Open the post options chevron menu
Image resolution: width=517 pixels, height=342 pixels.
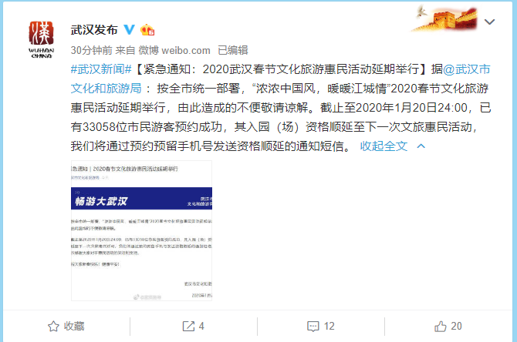[x=489, y=22]
